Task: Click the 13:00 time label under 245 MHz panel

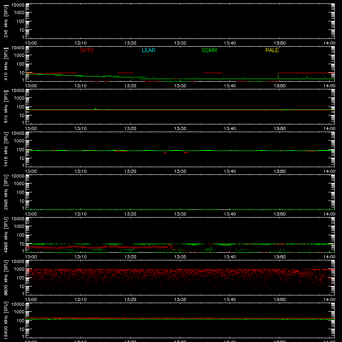Action: click(31, 43)
